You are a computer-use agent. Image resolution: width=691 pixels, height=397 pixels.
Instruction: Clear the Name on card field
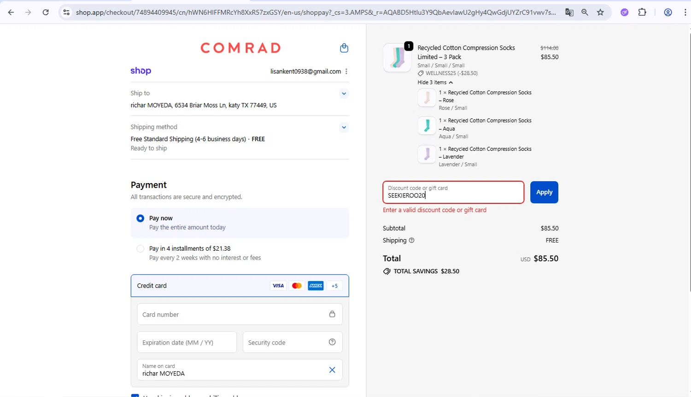point(332,370)
